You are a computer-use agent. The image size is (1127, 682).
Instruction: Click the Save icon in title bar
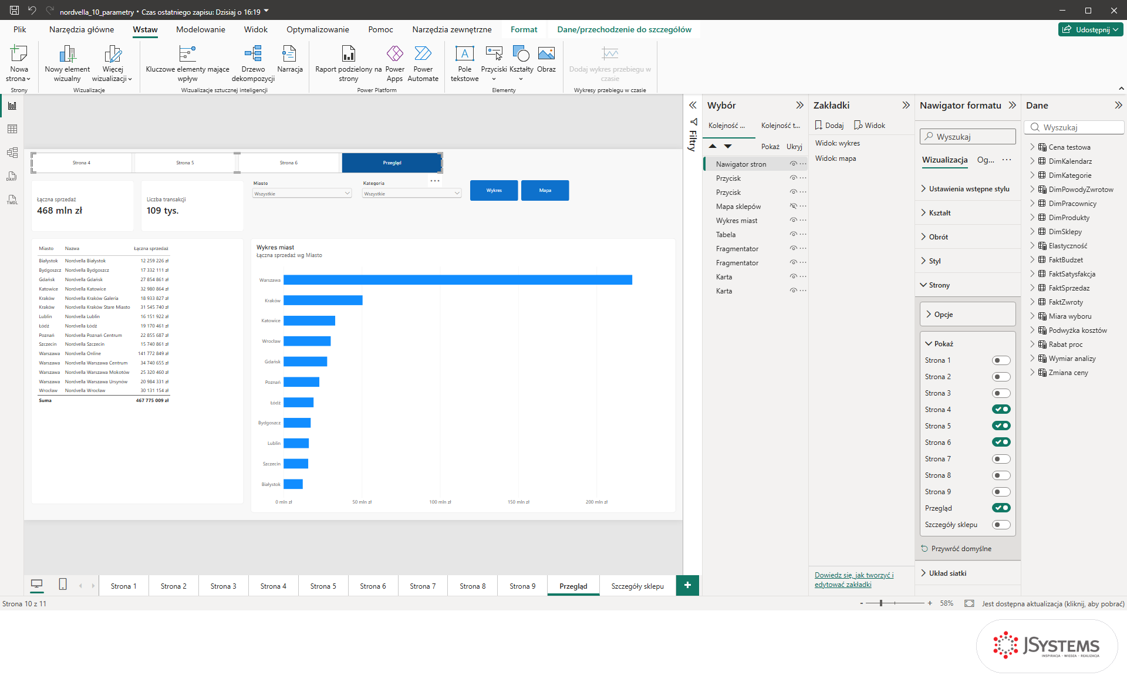coord(15,11)
